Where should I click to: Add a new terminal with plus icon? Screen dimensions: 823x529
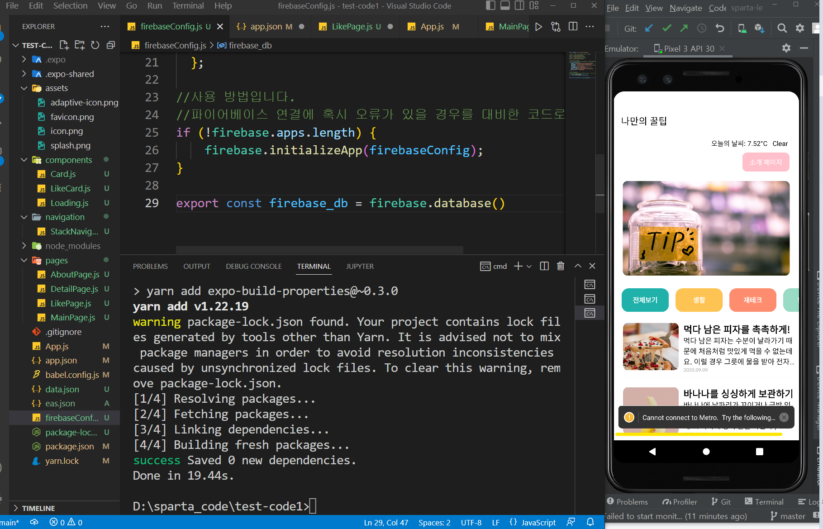[x=519, y=266]
